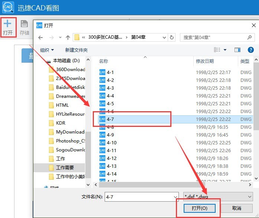Toggle the preview pane icon
Image resolution: width=259 pixels, height=218 pixels.
(237, 50)
